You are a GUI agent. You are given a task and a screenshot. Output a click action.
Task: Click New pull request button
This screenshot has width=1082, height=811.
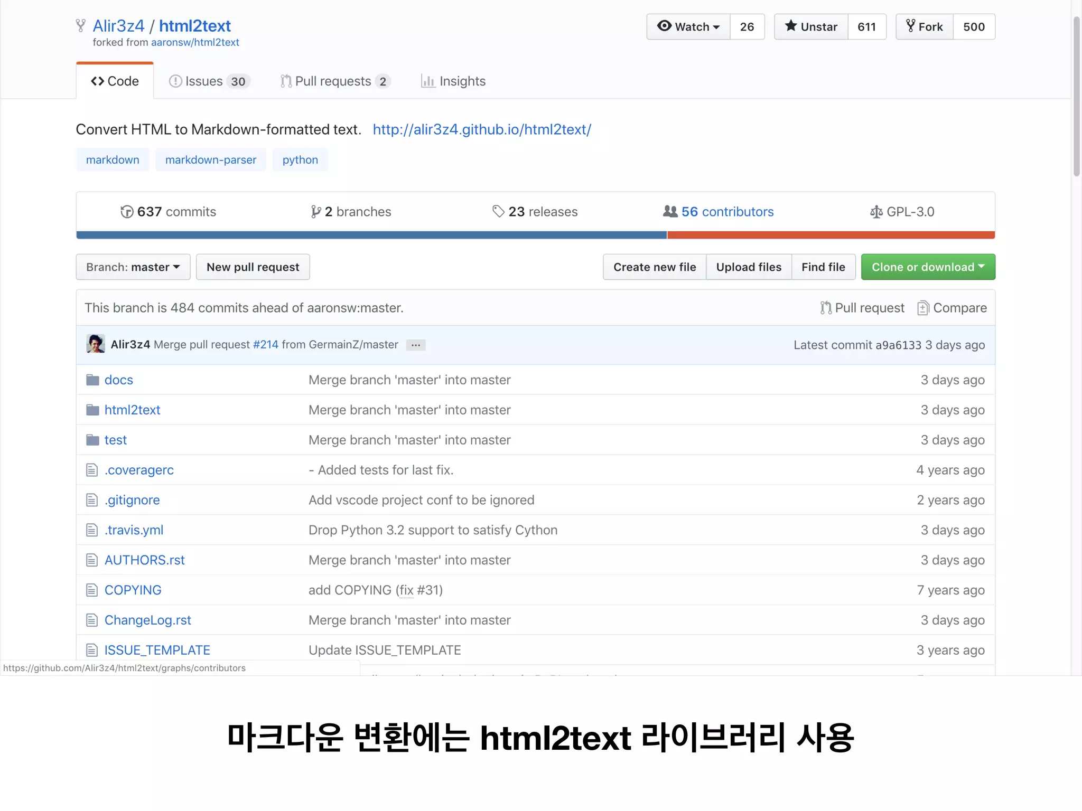253,267
